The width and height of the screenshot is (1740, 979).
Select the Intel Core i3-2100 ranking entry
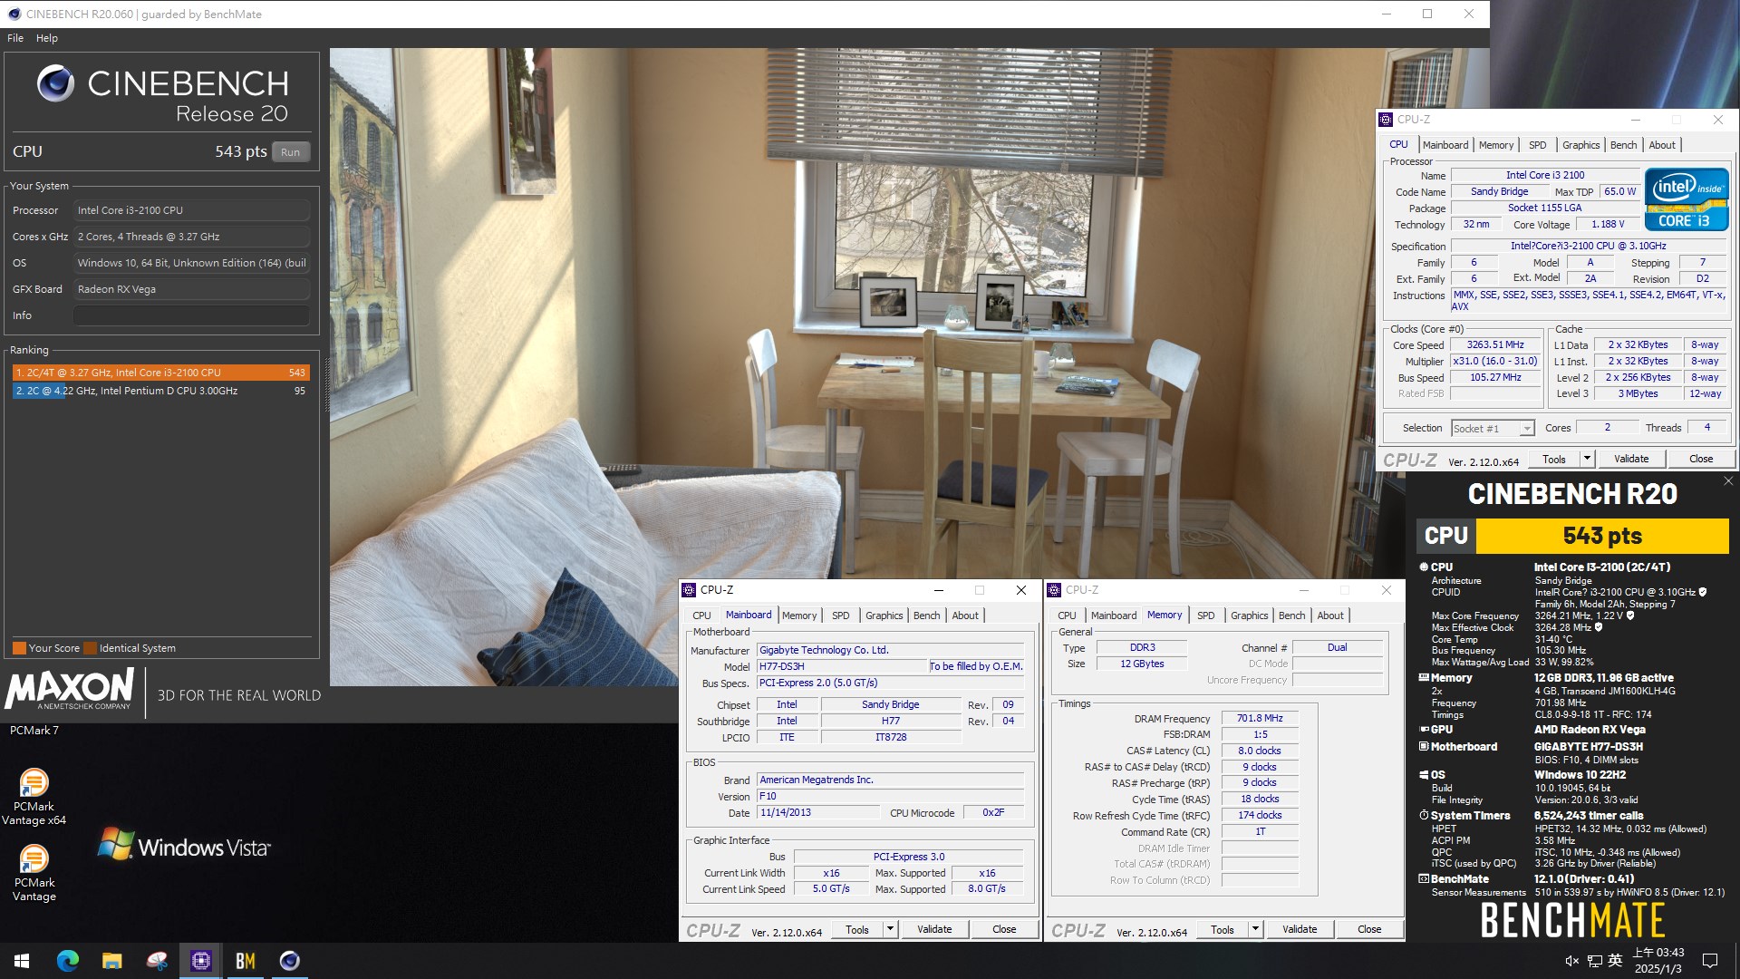pyautogui.click(x=161, y=373)
